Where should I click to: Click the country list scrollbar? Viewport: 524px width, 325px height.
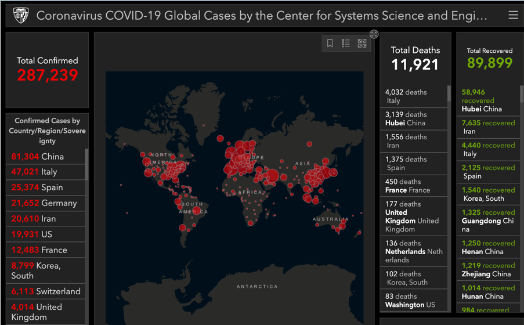click(86, 164)
